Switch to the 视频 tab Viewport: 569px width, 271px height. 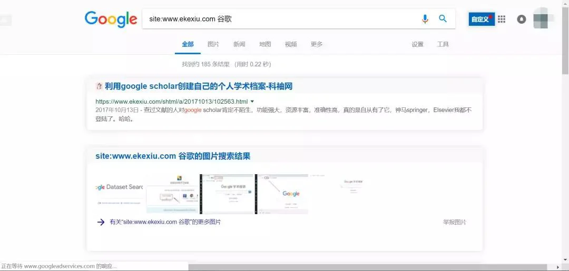point(291,44)
